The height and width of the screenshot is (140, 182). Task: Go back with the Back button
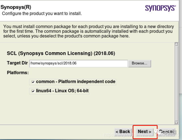[x=123, y=131]
